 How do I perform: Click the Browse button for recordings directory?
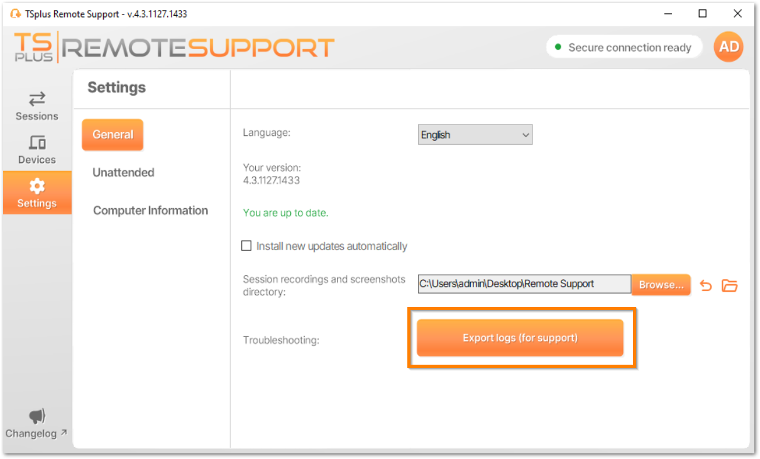pyautogui.click(x=661, y=284)
